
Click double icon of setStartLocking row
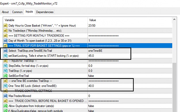(x=5, y=56)
